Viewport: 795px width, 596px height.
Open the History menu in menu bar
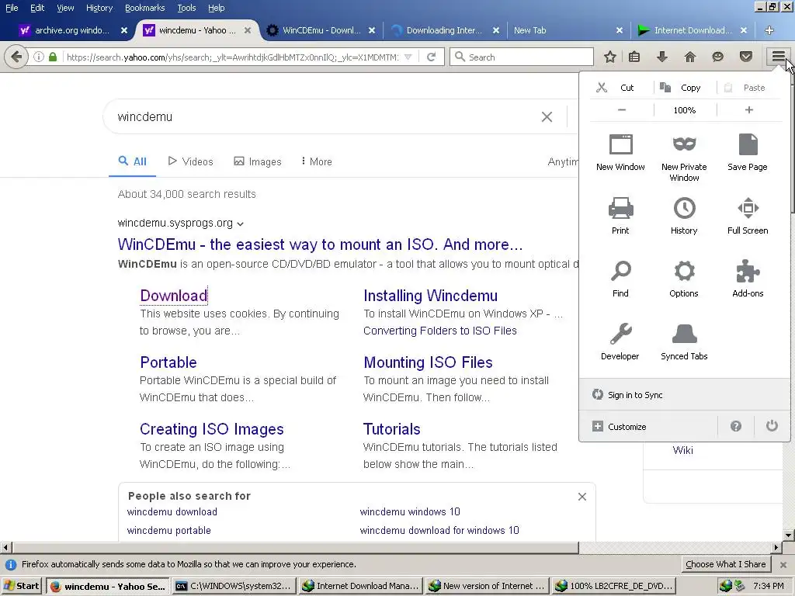[x=99, y=8]
